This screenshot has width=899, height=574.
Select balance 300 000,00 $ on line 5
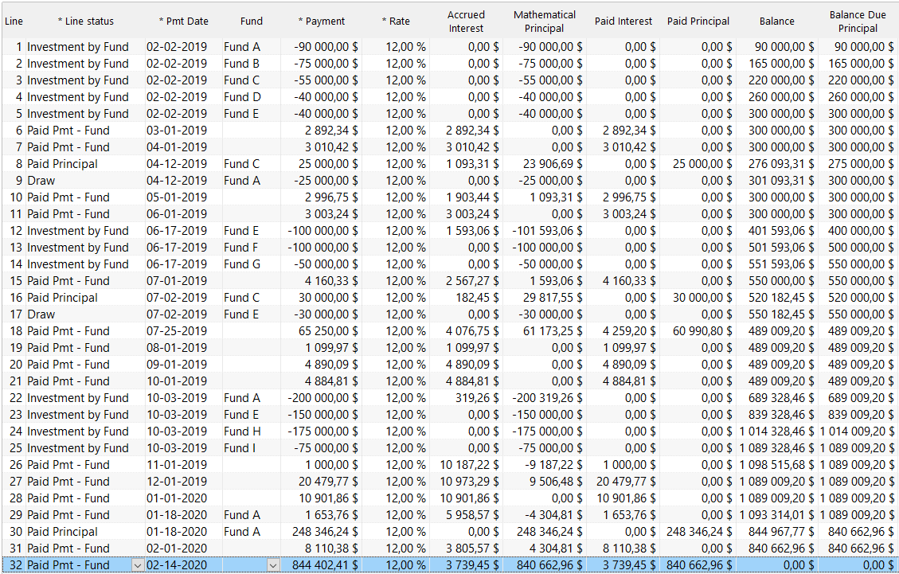point(781,114)
